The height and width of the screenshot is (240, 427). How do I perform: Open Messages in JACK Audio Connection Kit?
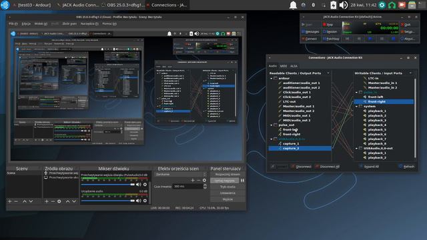[x=310, y=31]
